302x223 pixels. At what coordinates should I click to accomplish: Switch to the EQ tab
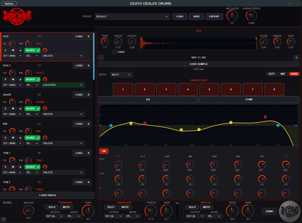click(x=148, y=100)
